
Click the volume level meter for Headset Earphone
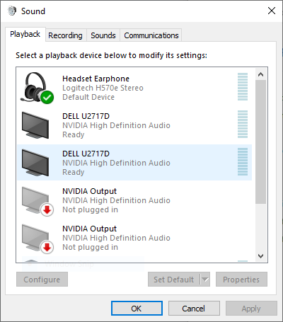point(243,87)
